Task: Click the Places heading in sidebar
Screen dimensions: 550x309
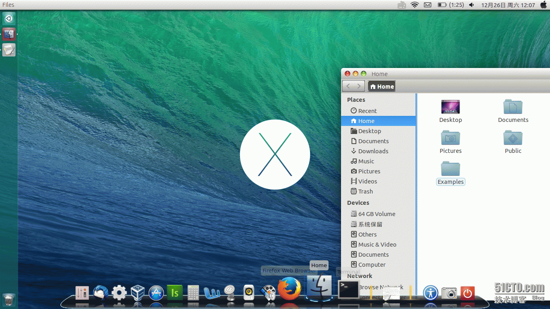Action: [x=356, y=100]
